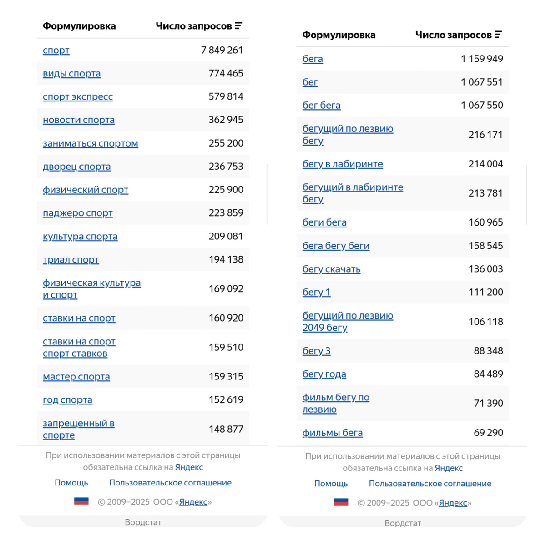This screenshot has height=546, width=546.
Task: Open Помощь in the left footer
Action: coord(71,483)
